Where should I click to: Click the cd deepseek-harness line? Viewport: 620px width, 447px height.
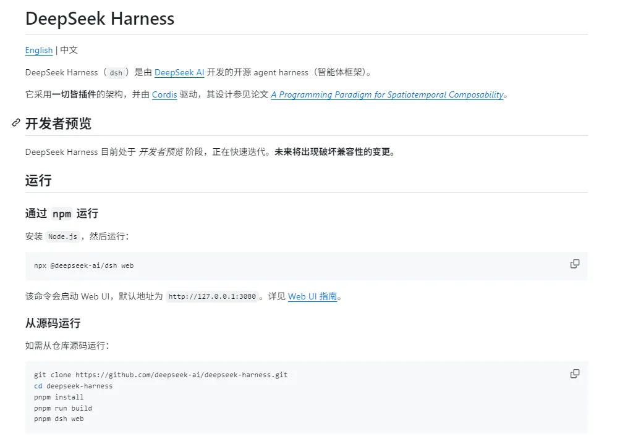coord(73,386)
